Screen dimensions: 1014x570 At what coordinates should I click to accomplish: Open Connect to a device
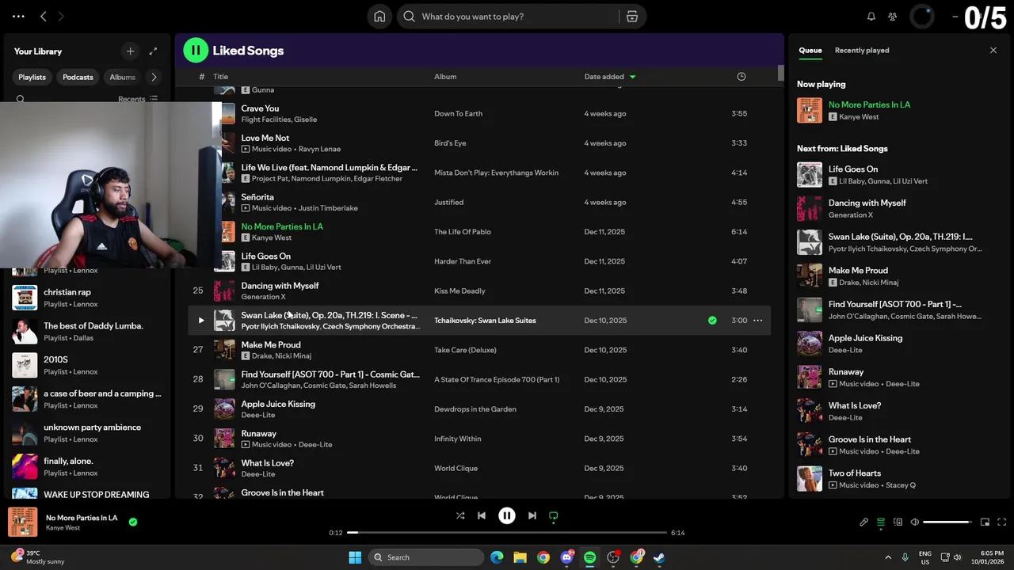[898, 522]
